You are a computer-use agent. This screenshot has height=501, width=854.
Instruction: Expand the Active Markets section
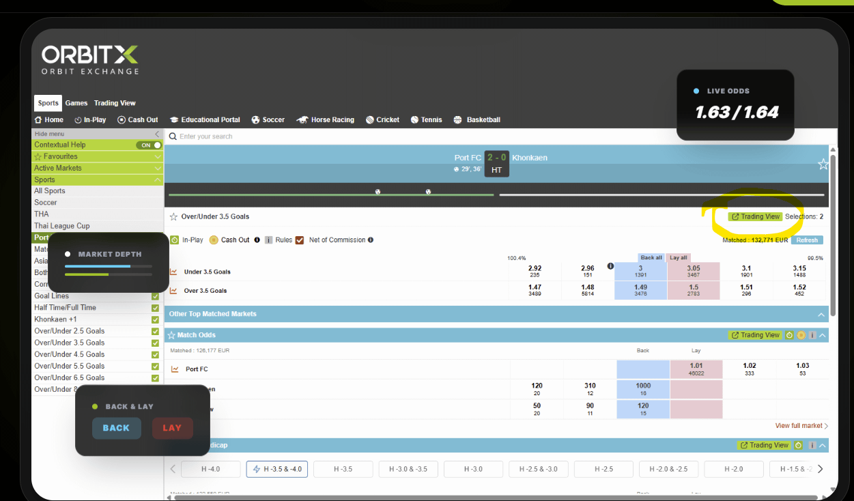click(x=158, y=168)
